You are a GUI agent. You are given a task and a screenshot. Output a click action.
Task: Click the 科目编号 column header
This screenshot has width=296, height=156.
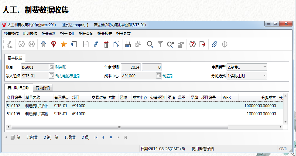15,98
